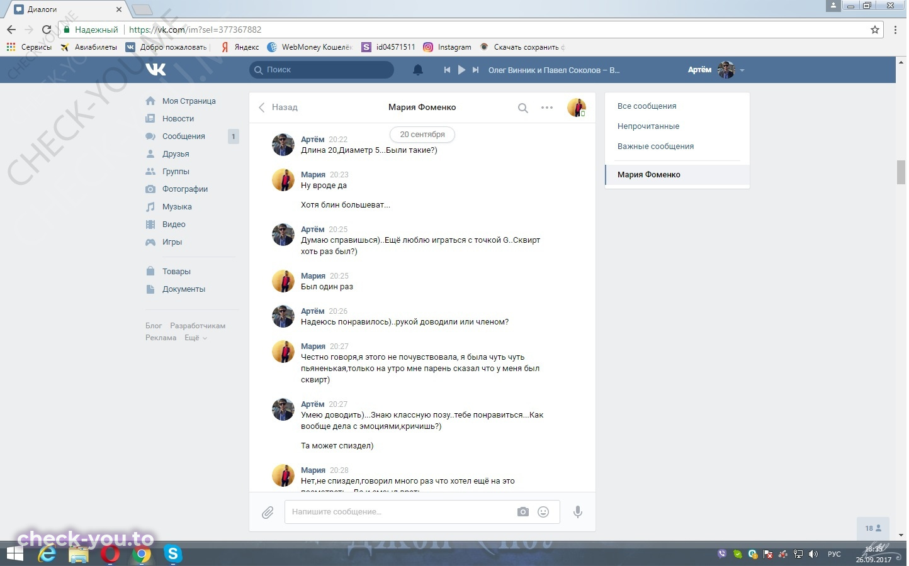Open Skype from the taskbar
909x566 pixels.
(172, 554)
